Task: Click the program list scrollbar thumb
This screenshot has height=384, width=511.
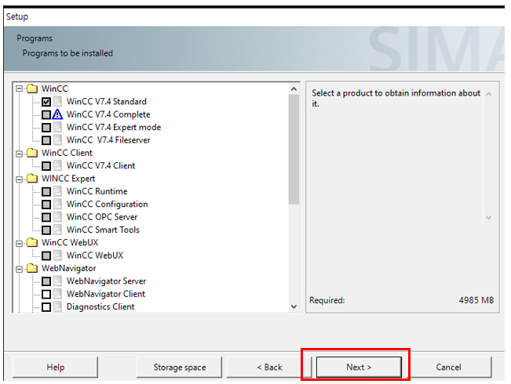Action: point(294,150)
